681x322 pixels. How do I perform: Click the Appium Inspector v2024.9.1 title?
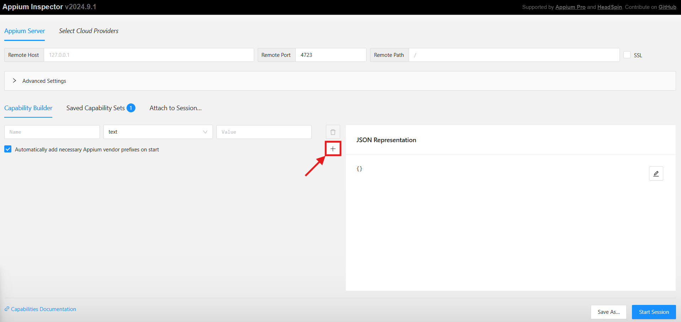tap(49, 7)
